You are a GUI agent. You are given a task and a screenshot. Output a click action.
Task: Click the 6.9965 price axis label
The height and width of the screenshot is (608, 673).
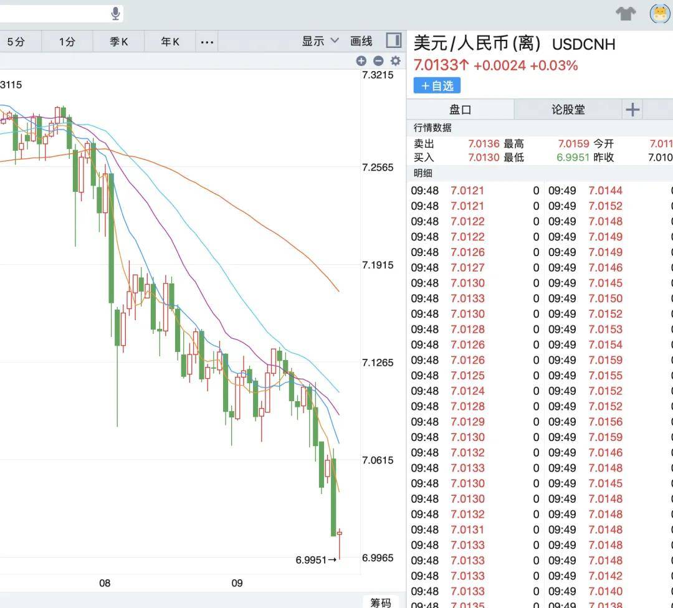coord(378,558)
